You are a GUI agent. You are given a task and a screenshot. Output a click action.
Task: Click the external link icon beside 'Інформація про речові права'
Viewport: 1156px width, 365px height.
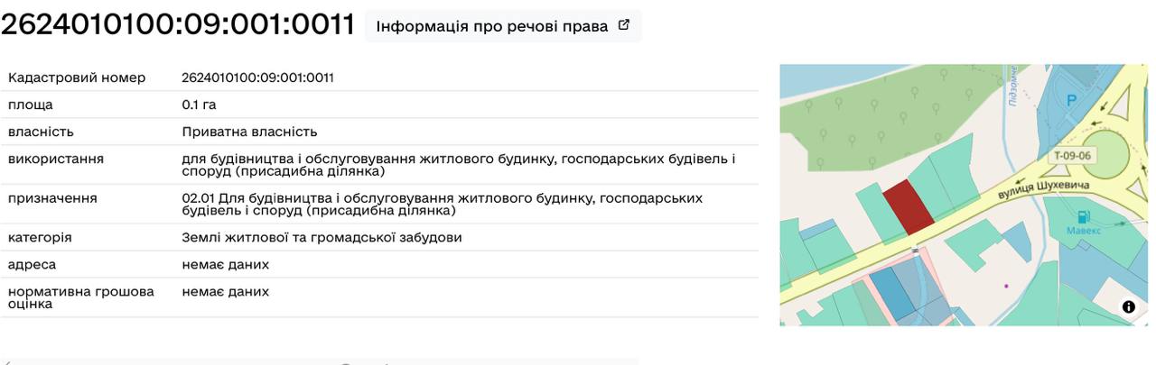623,25
